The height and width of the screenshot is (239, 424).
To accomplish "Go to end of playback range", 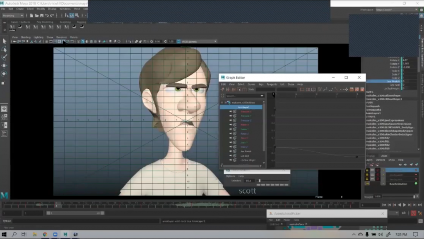I will click(x=420, y=205).
